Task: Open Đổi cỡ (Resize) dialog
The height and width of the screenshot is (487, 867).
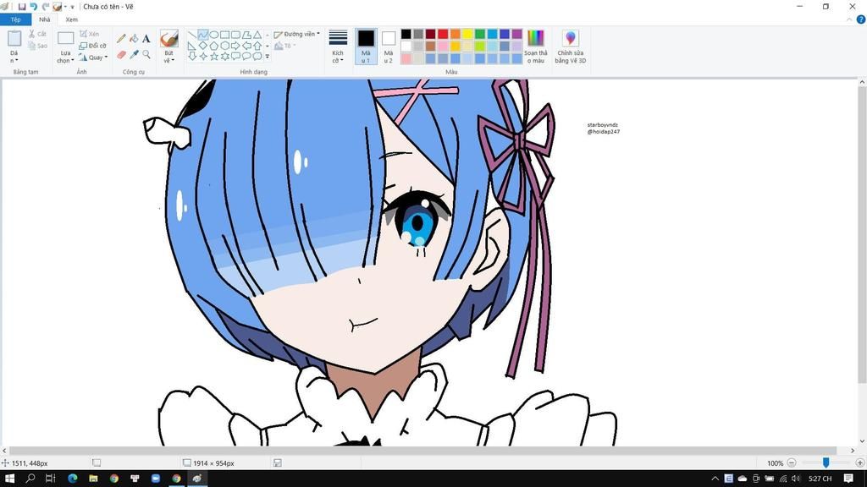Action: tap(92, 46)
